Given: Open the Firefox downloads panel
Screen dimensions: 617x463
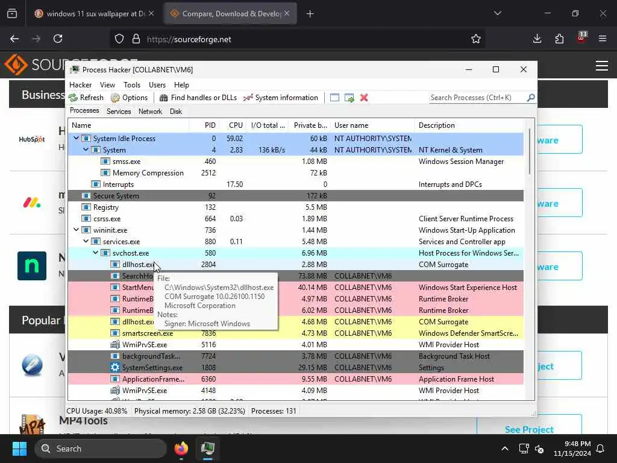Looking at the screenshot, I should (537, 39).
